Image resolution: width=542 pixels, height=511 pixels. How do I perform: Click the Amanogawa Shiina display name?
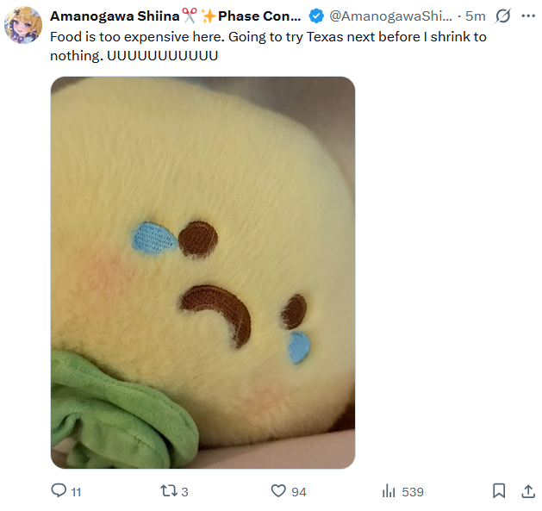click(x=115, y=16)
